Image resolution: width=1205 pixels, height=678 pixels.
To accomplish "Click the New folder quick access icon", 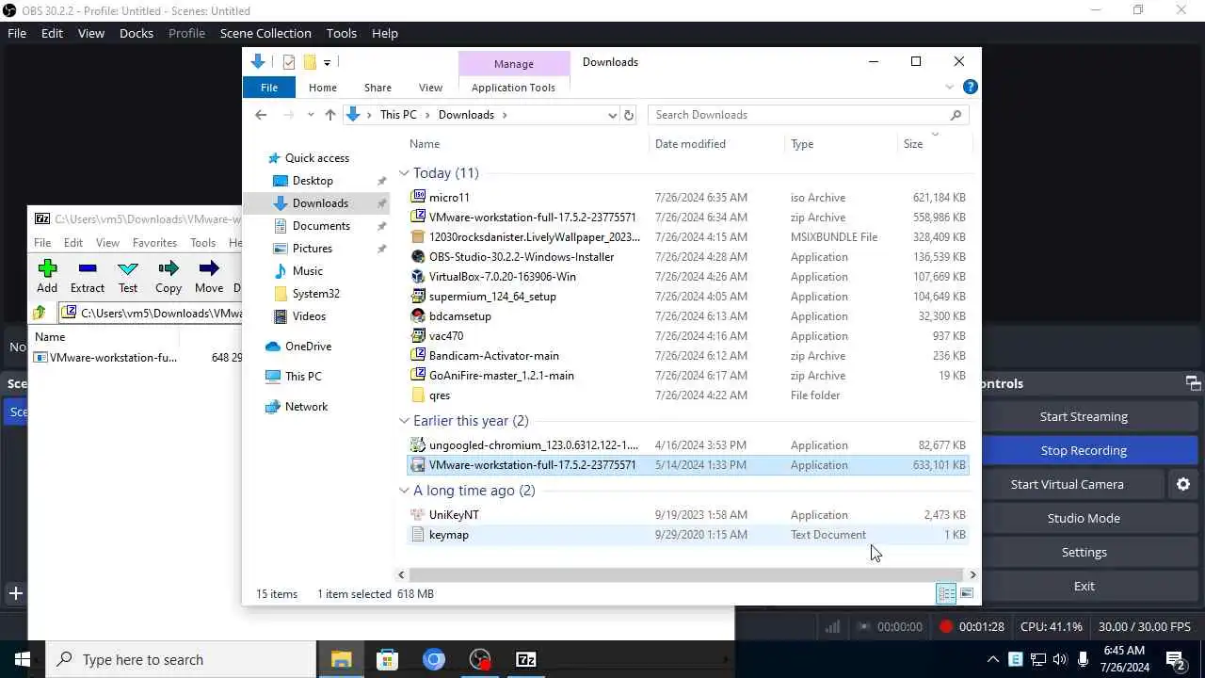I will tap(310, 62).
